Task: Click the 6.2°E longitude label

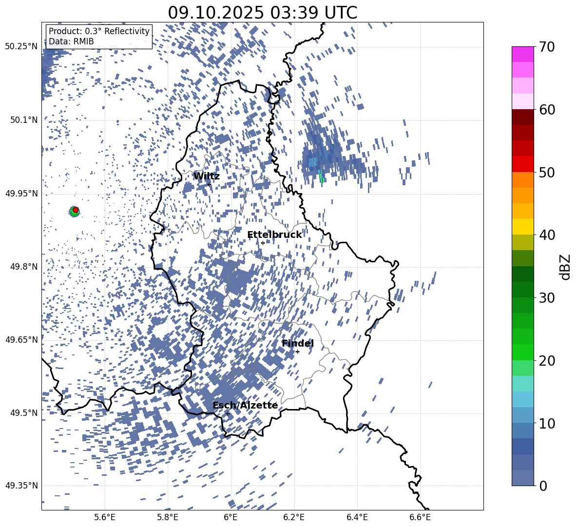Action: [x=294, y=517]
